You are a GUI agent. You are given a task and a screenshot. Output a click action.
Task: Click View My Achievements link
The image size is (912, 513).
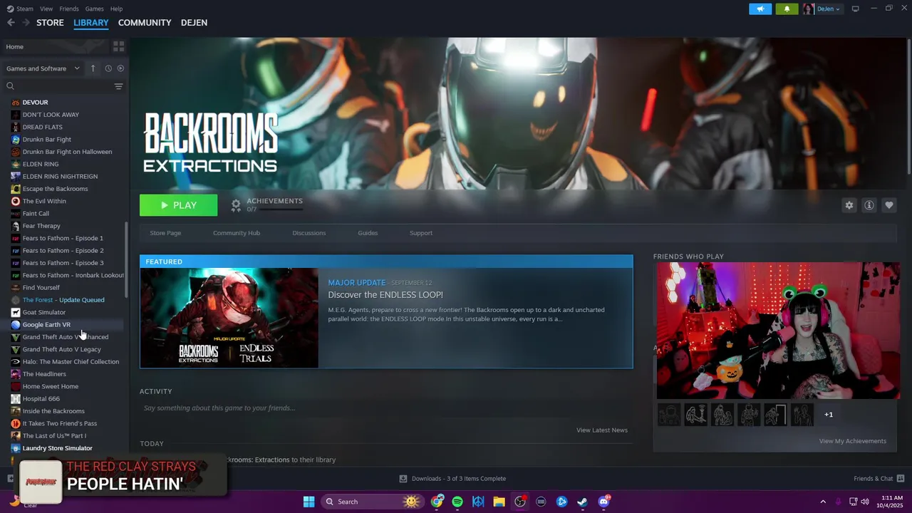(x=853, y=441)
